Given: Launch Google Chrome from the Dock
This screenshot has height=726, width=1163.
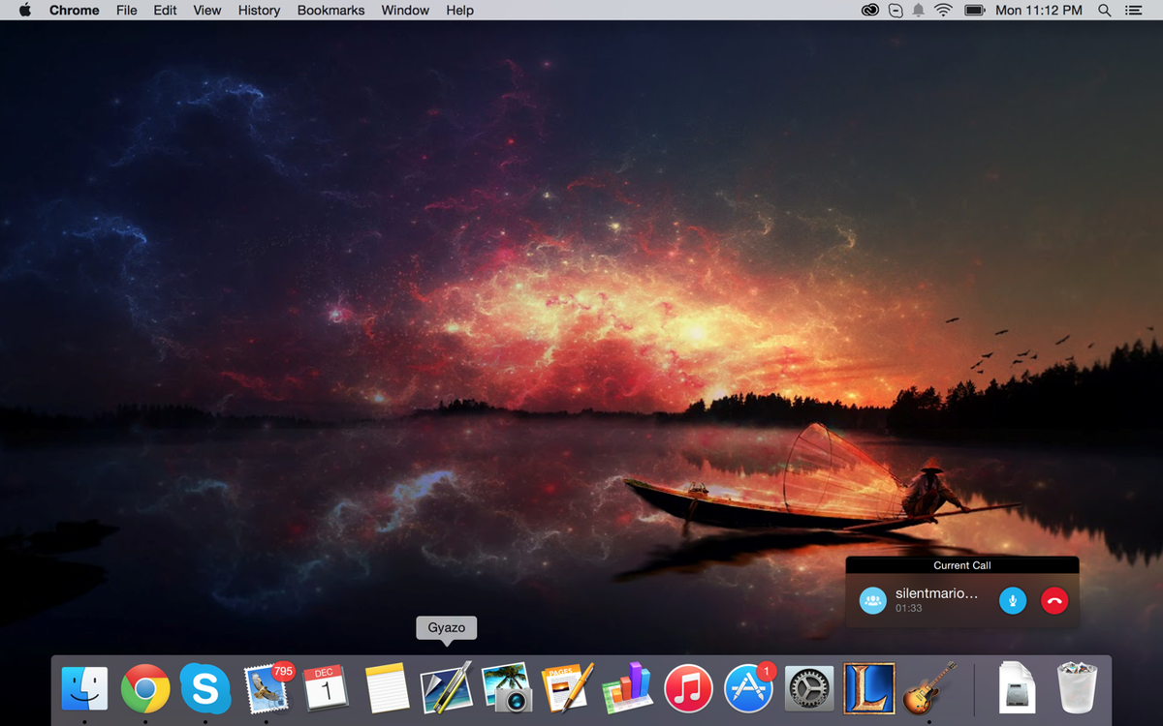Looking at the screenshot, I should pyautogui.click(x=145, y=688).
